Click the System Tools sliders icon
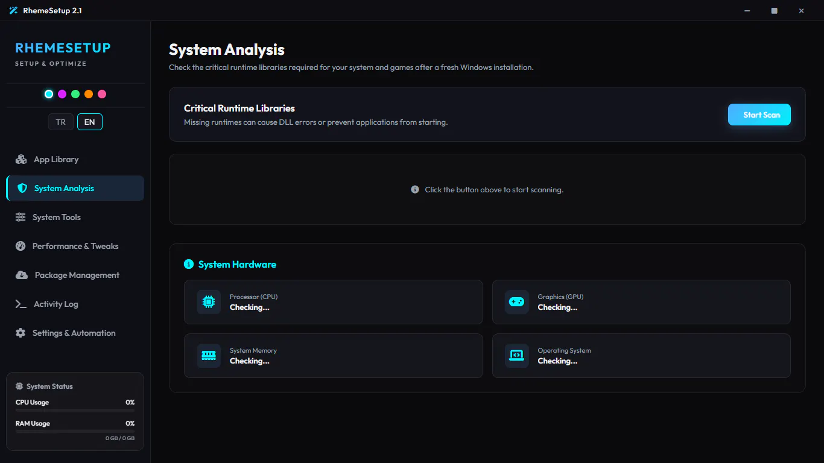Viewport: 824px width, 463px height. click(21, 217)
